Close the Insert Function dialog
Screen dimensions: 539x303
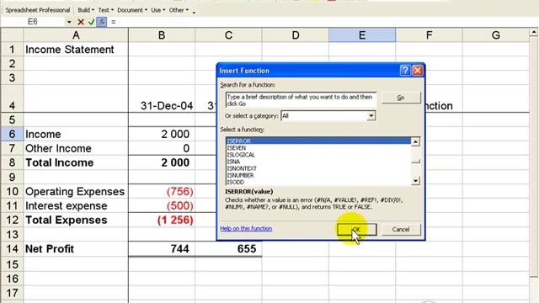point(418,71)
